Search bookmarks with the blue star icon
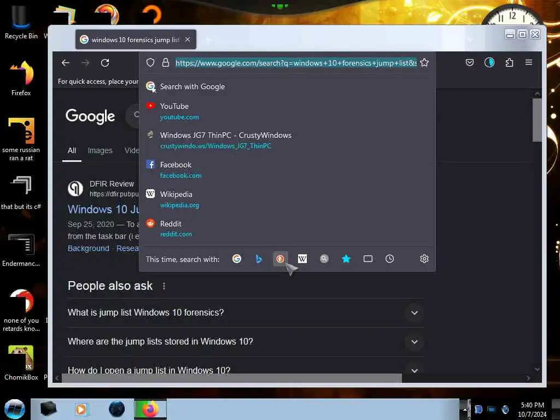This screenshot has width=560, height=420. (346, 259)
